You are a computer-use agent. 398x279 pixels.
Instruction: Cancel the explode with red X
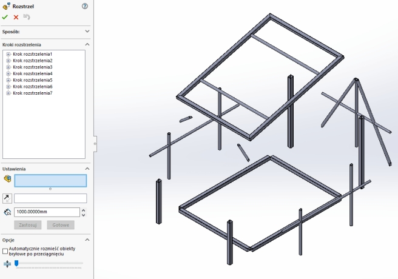click(x=16, y=17)
